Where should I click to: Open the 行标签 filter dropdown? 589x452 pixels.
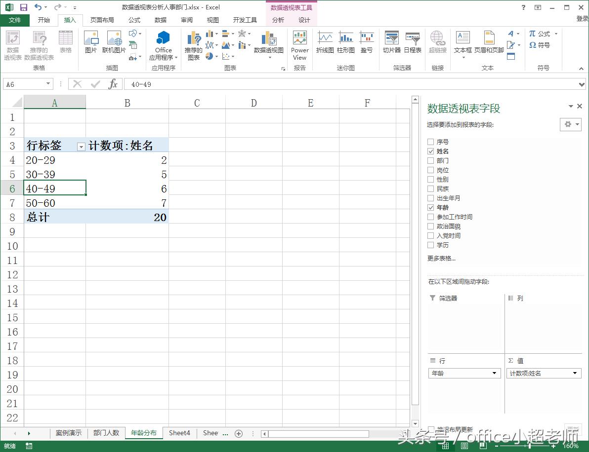[x=81, y=147]
